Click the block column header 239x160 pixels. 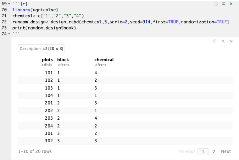click(63, 60)
